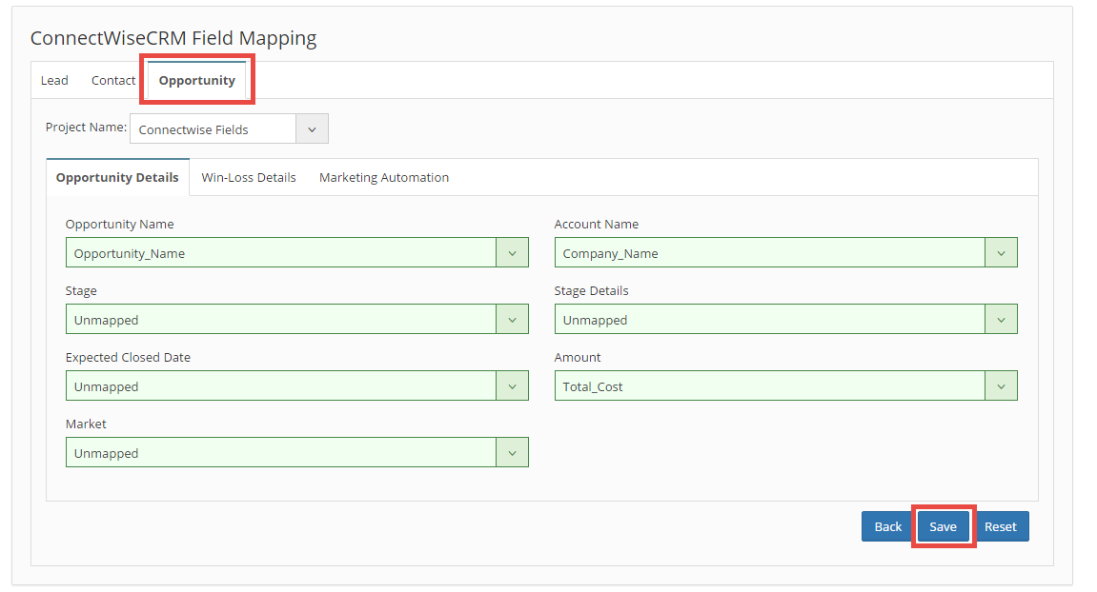
Task: Open the Market field chevron
Action: point(512,453)
